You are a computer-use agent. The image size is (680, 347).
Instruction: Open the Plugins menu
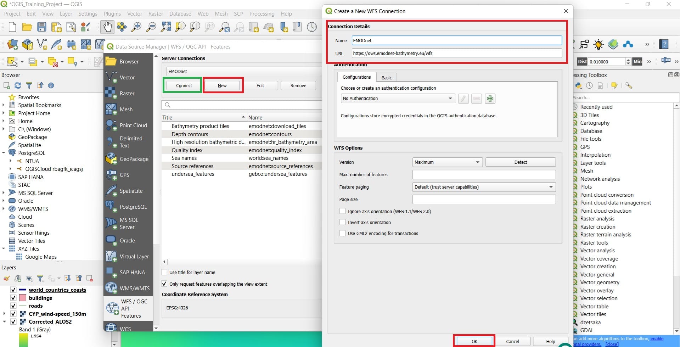(112, 14)
